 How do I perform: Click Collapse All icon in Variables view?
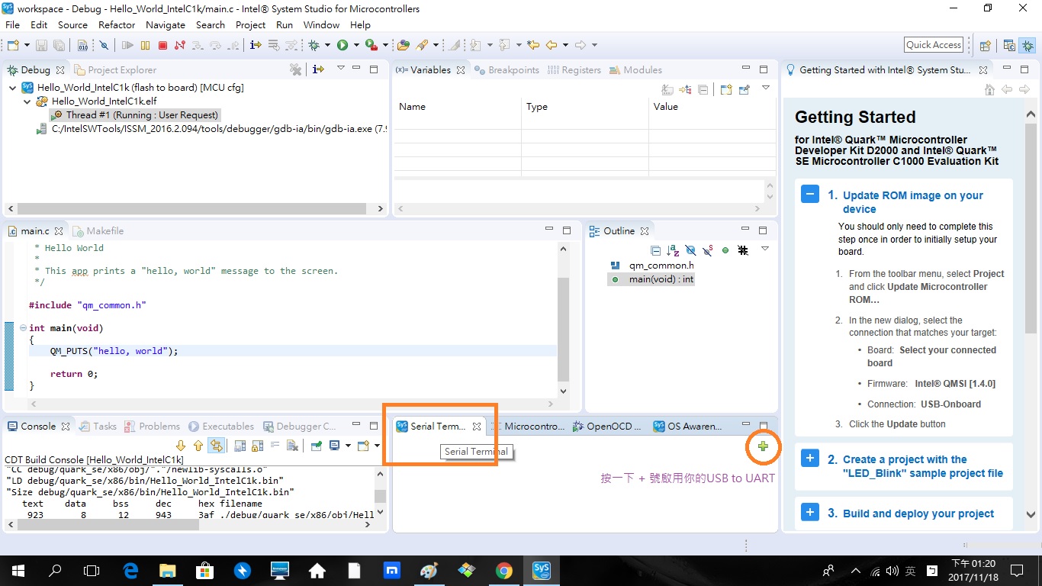[x=703, y=89]
